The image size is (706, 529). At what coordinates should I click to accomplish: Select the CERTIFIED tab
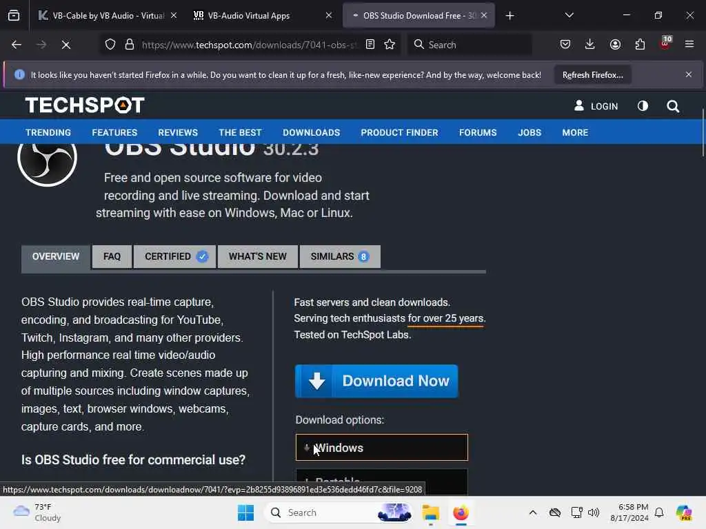click(174, 257)
